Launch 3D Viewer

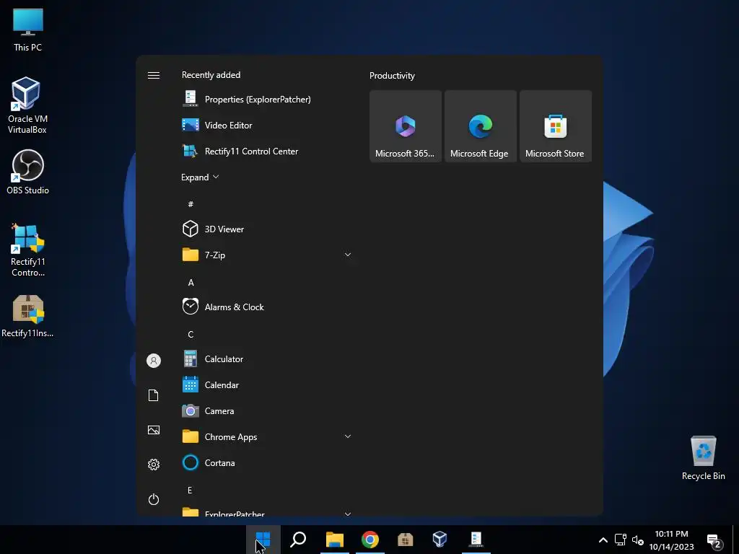267,229
